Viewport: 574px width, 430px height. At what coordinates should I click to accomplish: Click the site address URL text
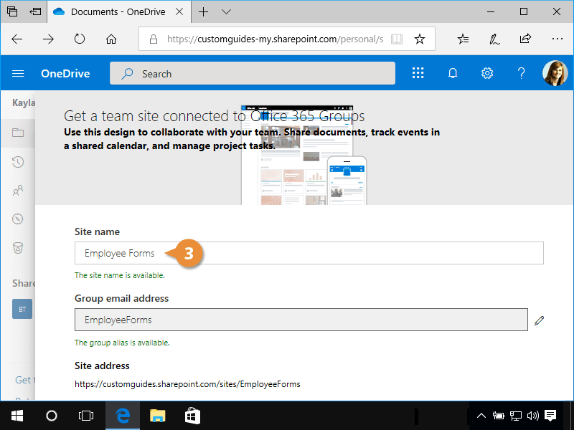point(187,384)
